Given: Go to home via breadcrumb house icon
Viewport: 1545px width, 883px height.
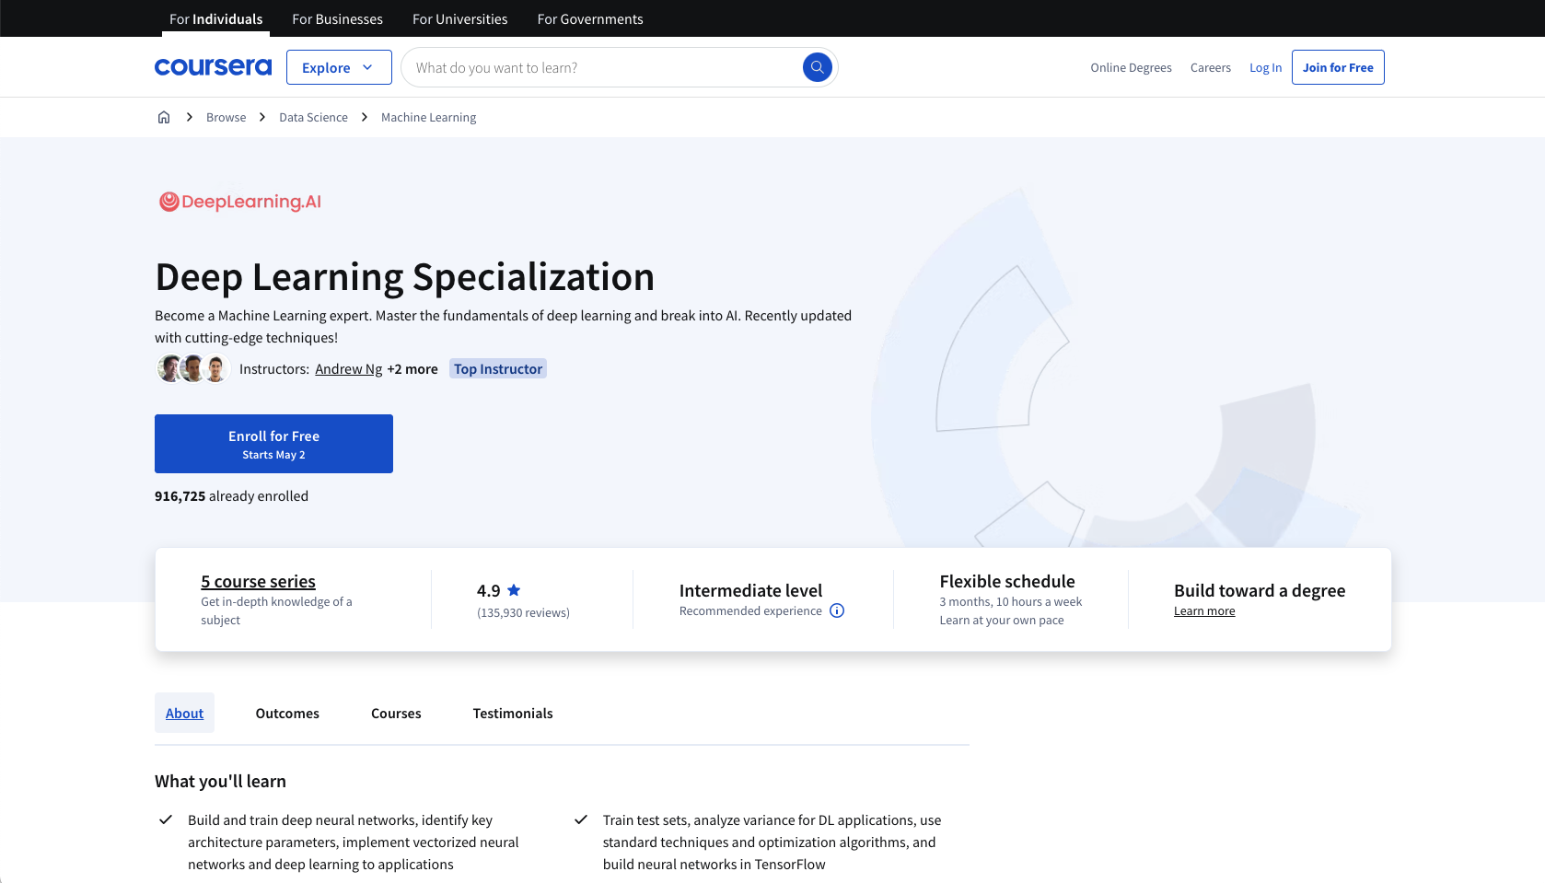Looking at the screenshot, I should [164, 117].
